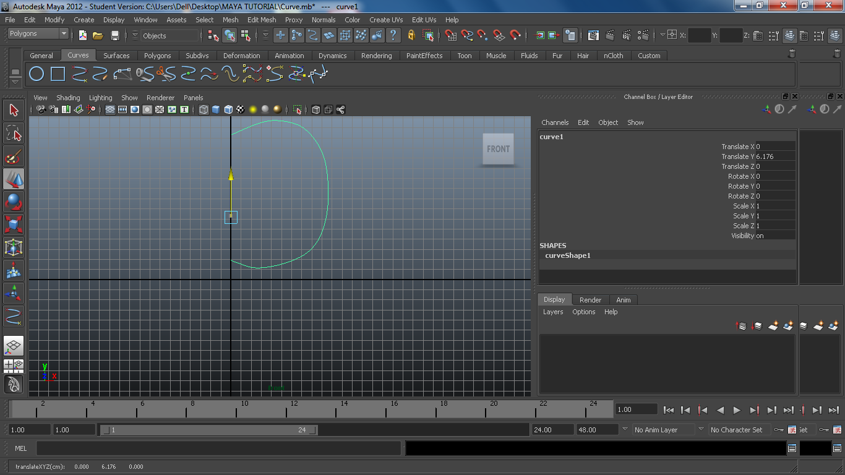Click the Translate Y value field
Viewport: 845px width, 475px height.
[x=775, y=156]
